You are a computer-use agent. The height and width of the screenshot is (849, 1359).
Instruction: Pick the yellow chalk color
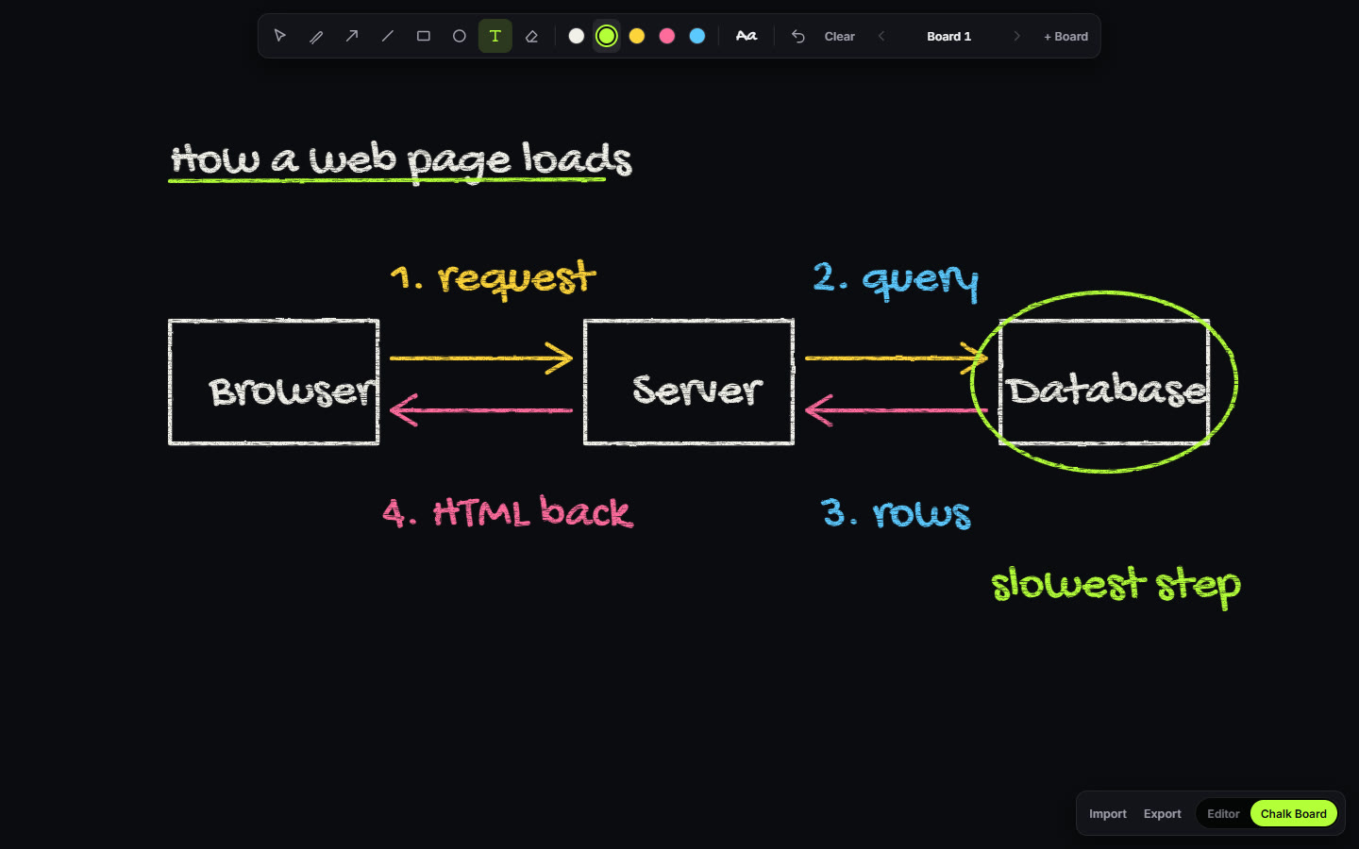click(637, 36)
